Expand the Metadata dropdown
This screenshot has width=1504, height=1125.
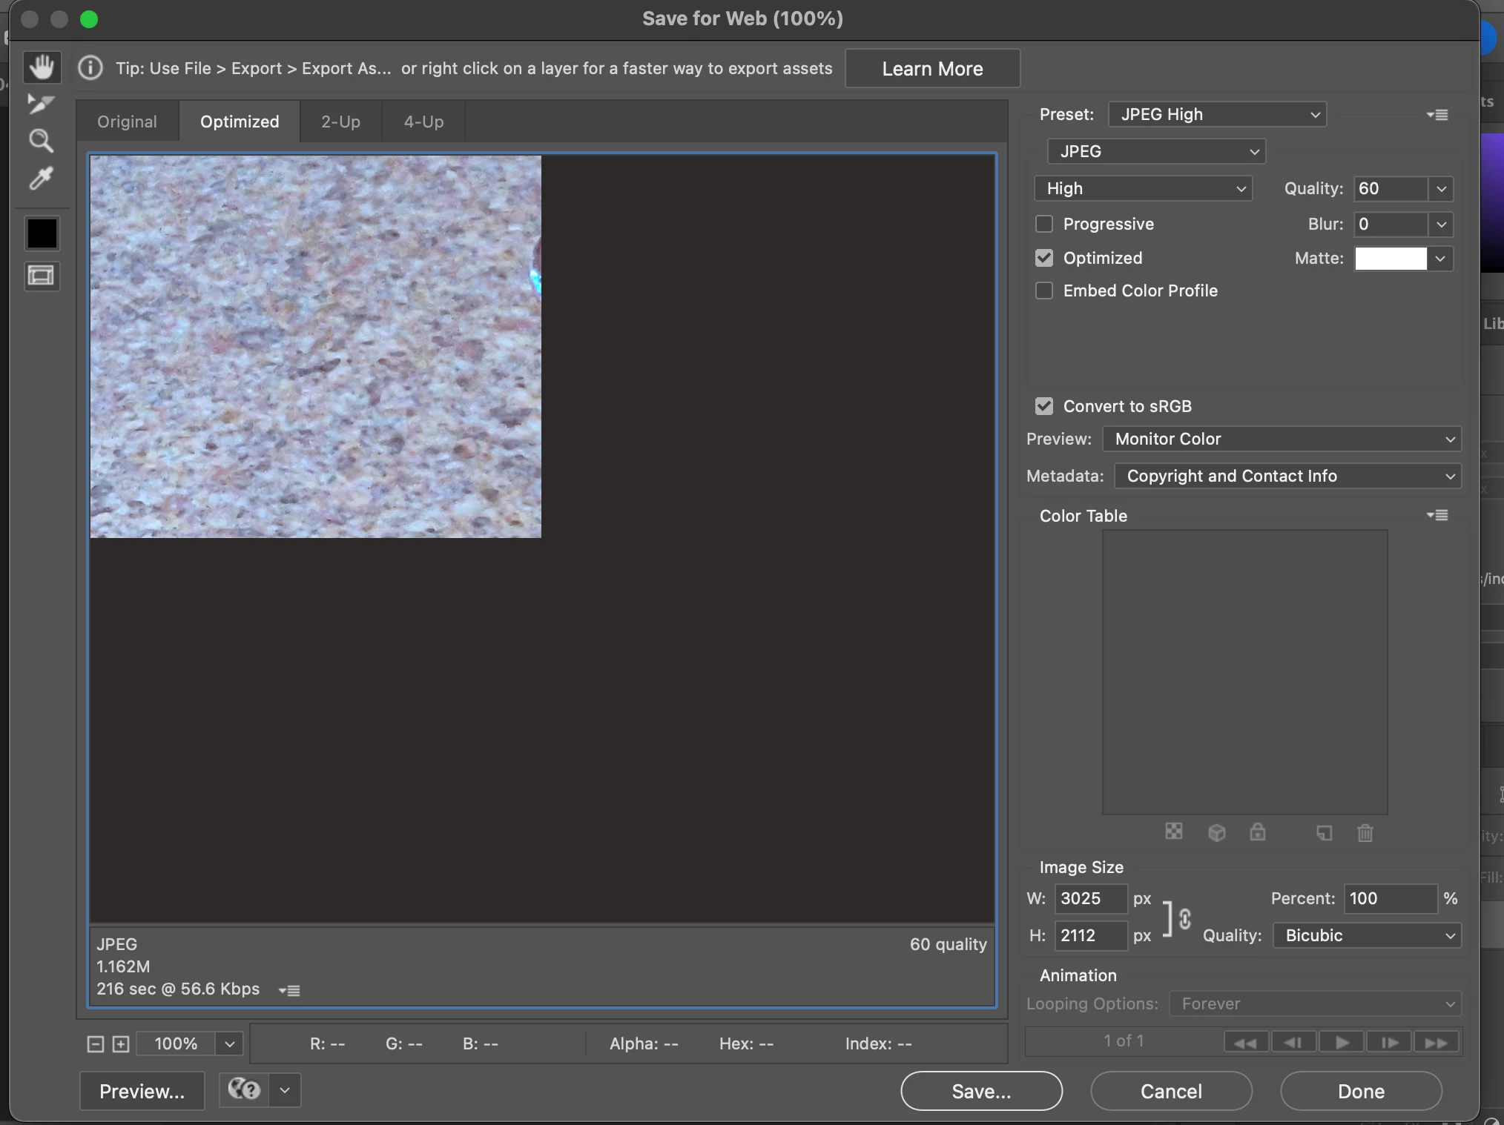[x=1287, y=476]
